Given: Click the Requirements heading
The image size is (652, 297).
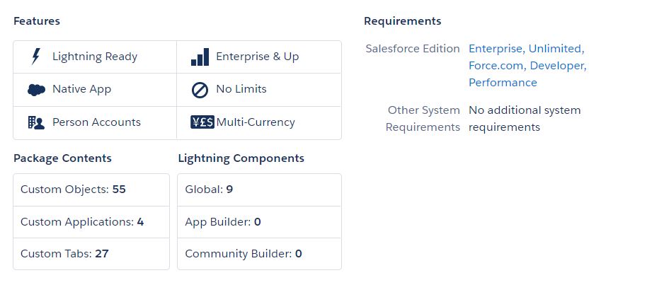Looking at the screenshot, I should (x=403, y=21).
